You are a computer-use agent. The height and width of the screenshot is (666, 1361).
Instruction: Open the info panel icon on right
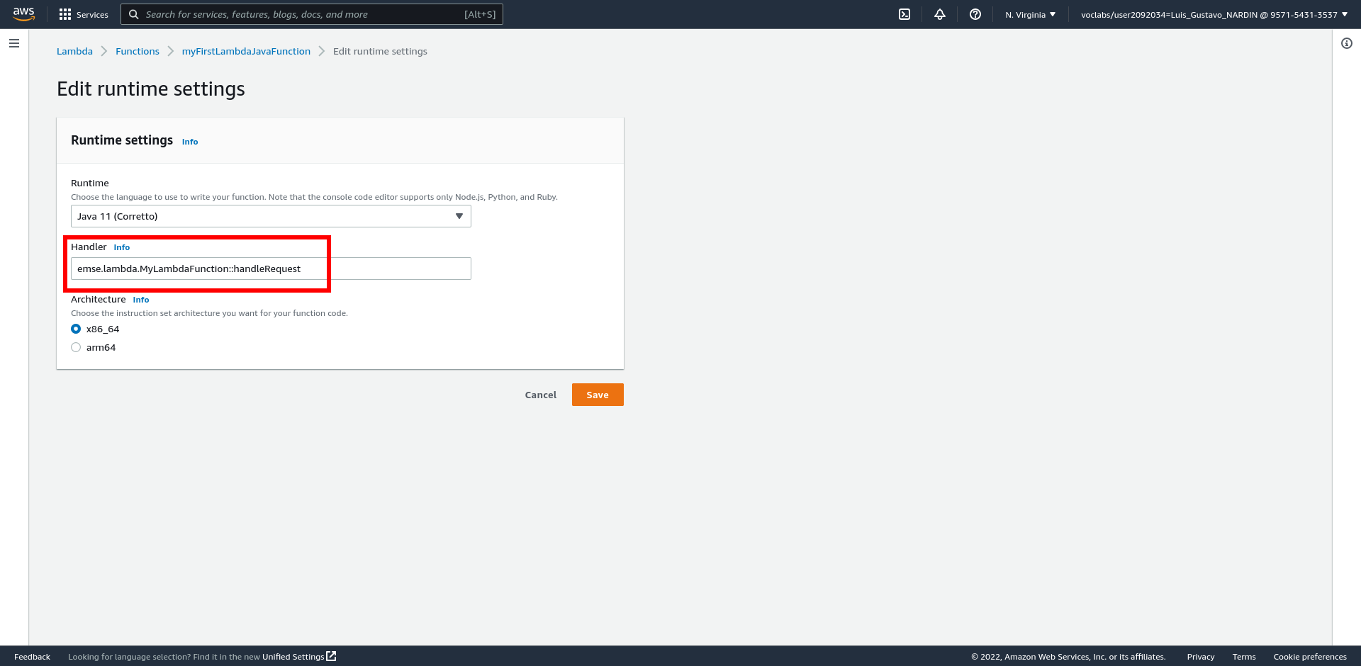[x=1346, y=43]
